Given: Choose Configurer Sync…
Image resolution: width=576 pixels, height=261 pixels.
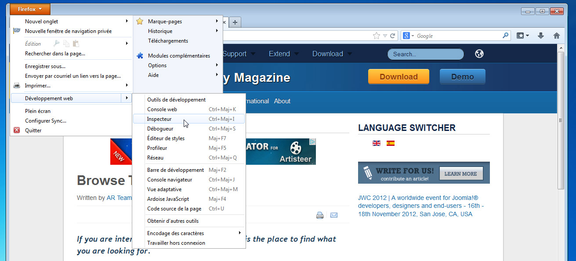Looking at the screenshot, I should [x=46, y=121].
